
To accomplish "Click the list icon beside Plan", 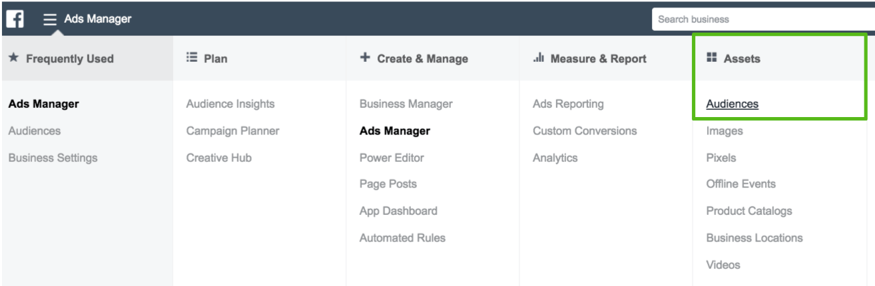I will coord(192,58).
